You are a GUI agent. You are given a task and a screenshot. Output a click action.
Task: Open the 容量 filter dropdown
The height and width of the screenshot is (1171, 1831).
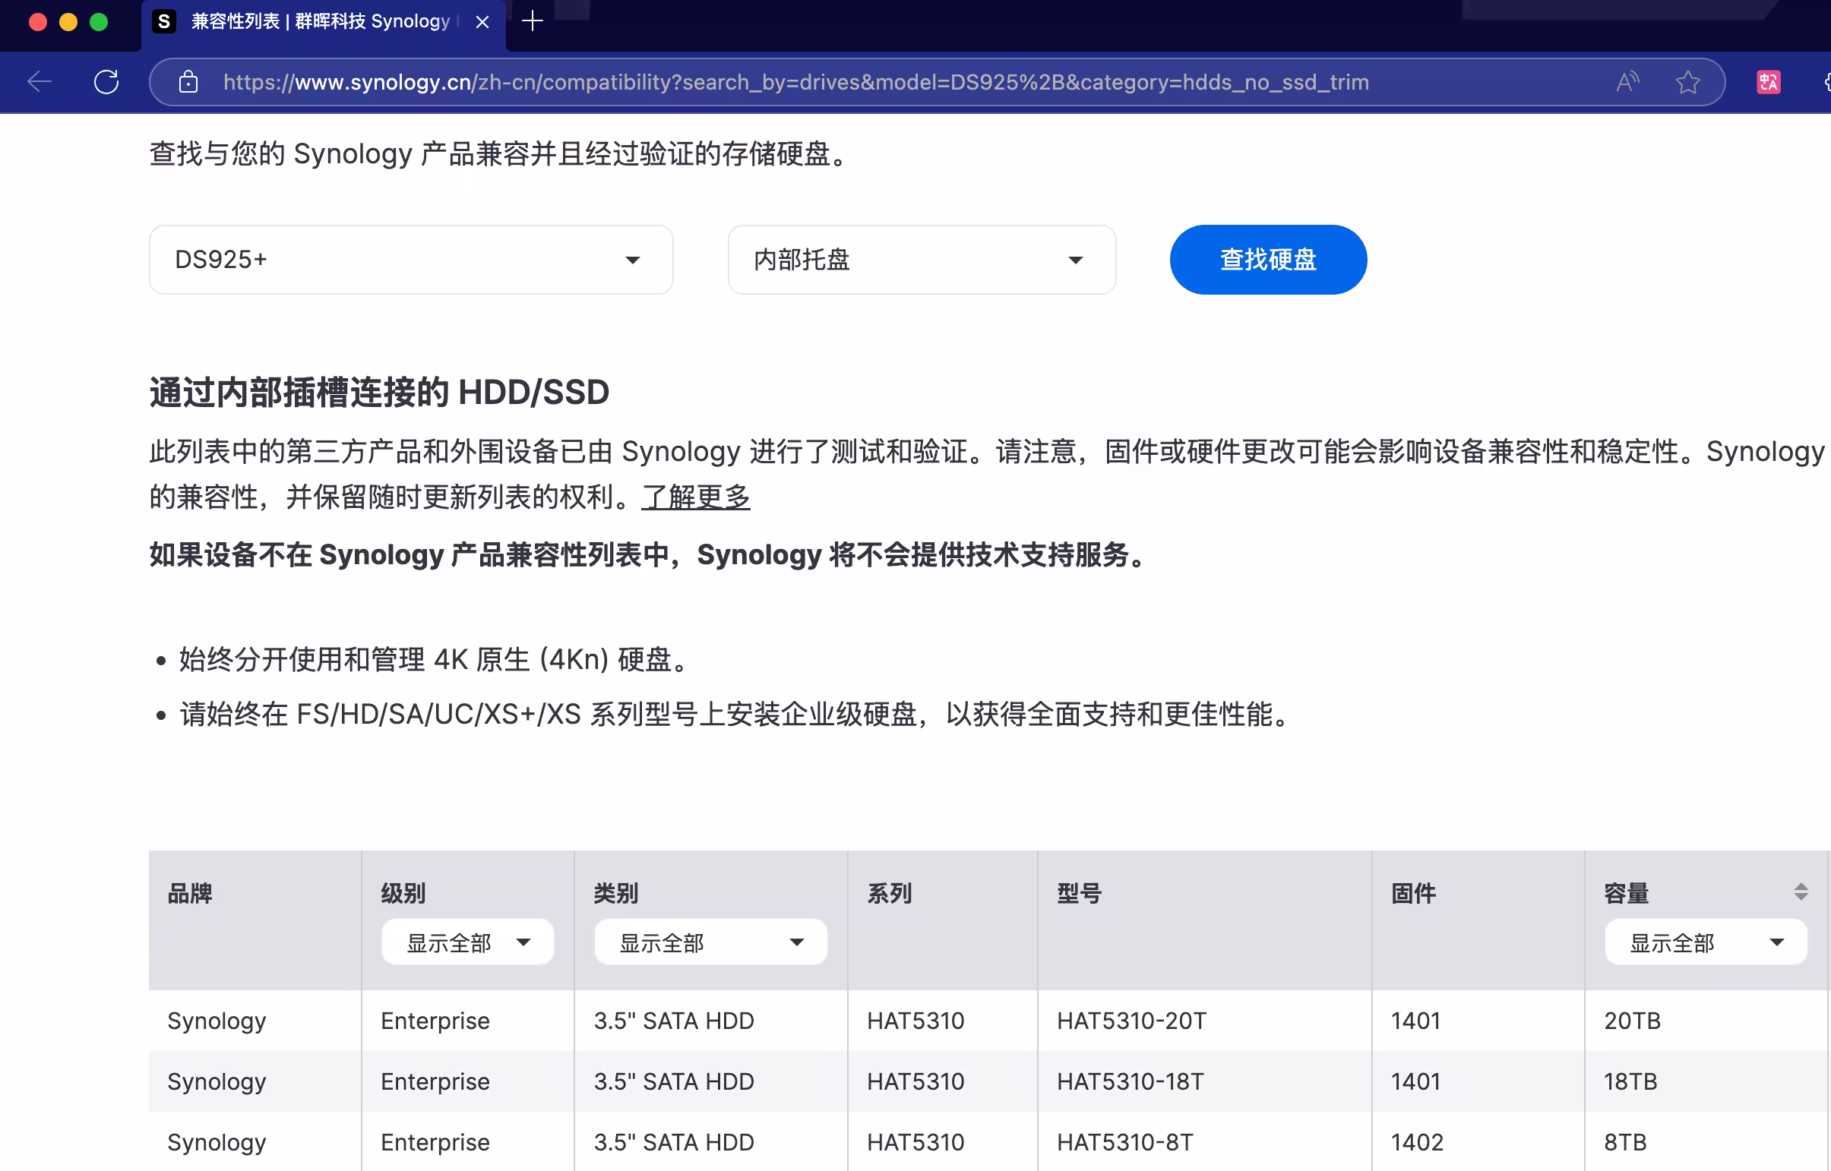(1705, 942)
